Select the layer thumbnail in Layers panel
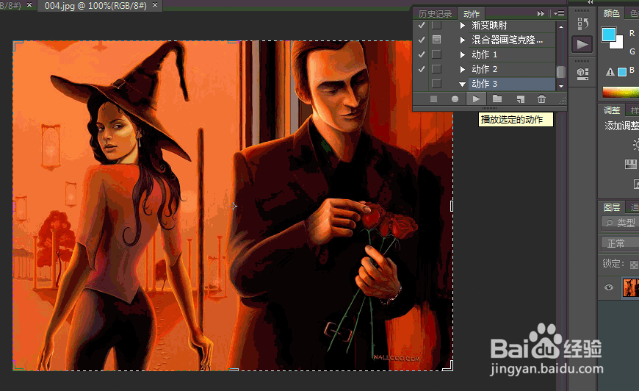Image resolution: width=639 pixels, height=391 pixels. pyautogui.click(x=630, y=287)
